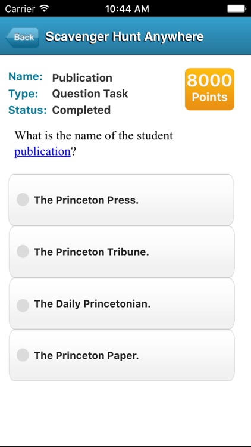Click the Wi-Fi status bar icon
This screenshot has width=251, height=447.
(45, 8)
